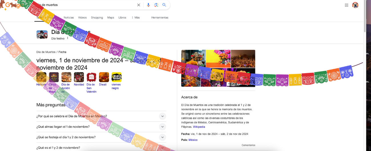Switch to the Shopping tab
Image resolution: width=371 pixels, height=151 pixels.
click(x=97, y=18)
